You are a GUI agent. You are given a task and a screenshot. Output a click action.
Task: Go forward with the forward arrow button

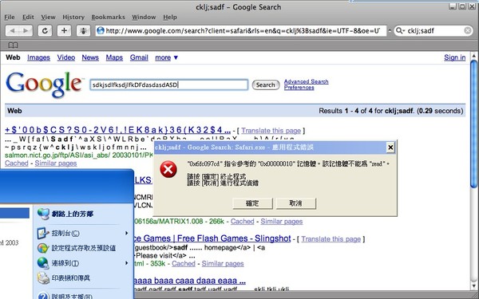[x=26, y=31]
